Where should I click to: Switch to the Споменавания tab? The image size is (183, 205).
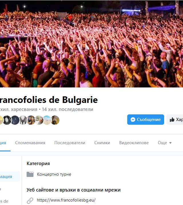[x=30, y=142]
